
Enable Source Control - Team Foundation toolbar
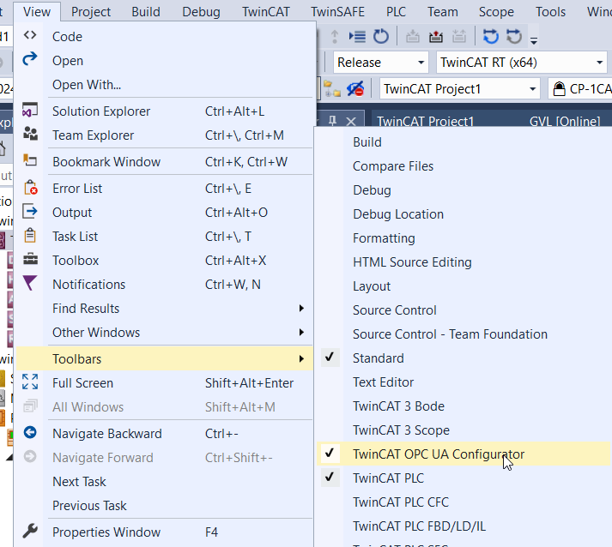click(464, 334)
